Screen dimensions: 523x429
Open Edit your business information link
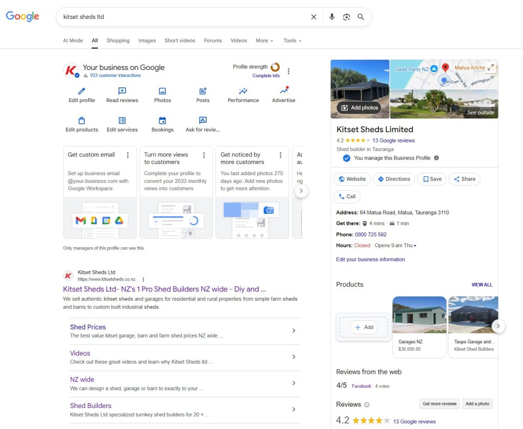[371, 259]
